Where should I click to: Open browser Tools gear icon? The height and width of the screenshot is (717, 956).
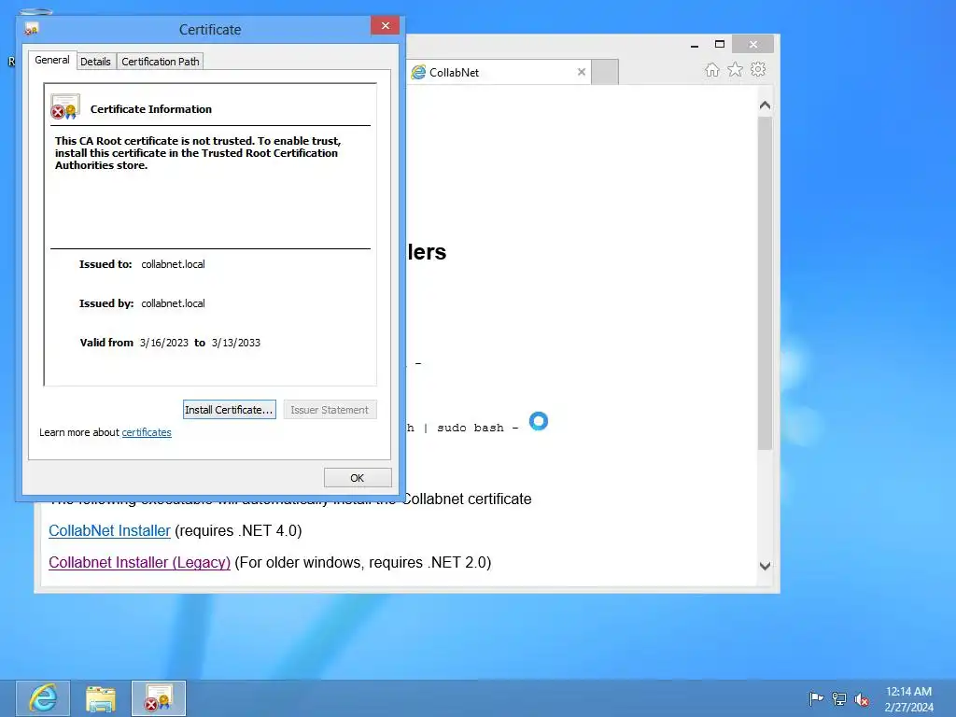tap(758, 69)
